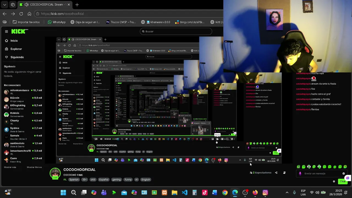Viewport: 352px width, 198px height.
Task: Send message with green Chat button
Action: tap(343, 182)
